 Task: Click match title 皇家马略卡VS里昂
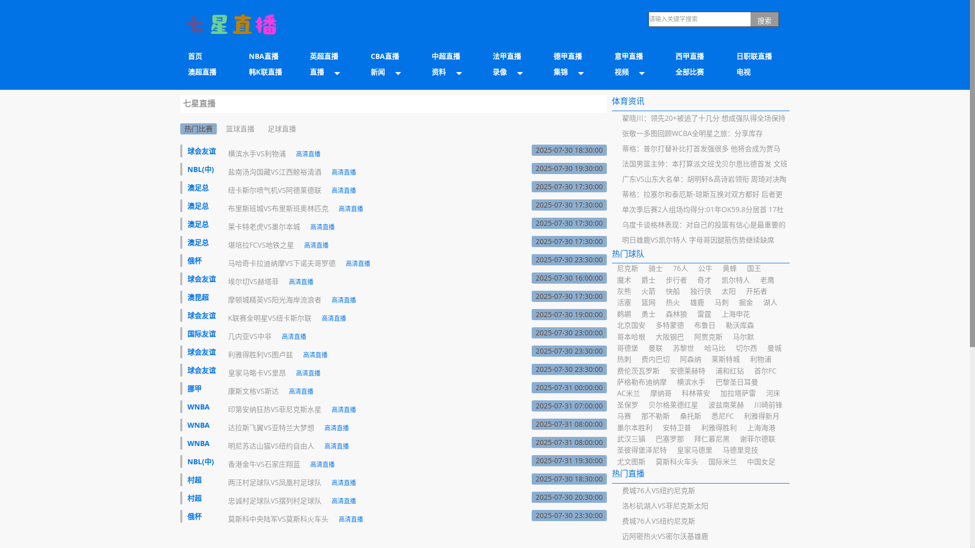pyautogui.click(x=257, y=373)
